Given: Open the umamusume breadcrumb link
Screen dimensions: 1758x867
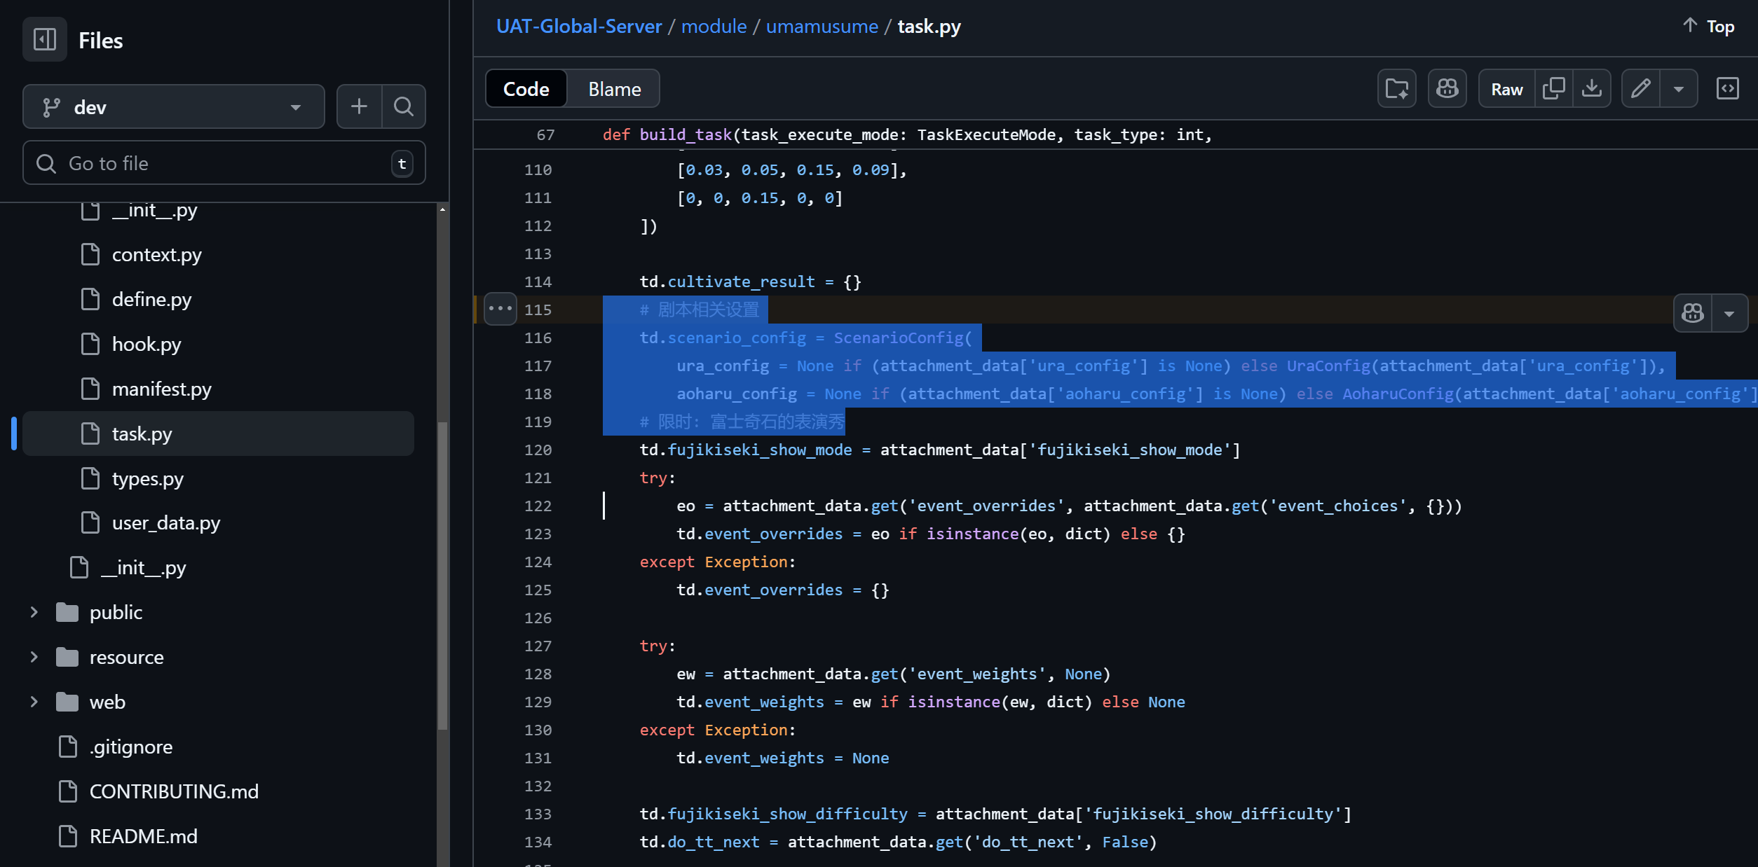Looking at the screenshot, I should (822, 27).
